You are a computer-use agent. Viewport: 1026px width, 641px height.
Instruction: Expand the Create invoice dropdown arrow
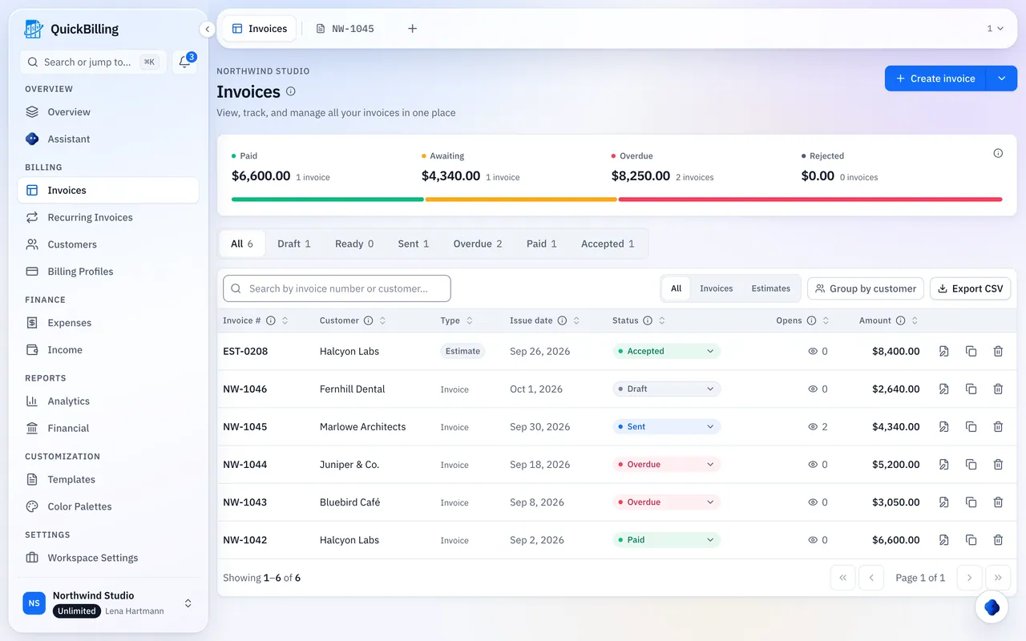(1001, 79)
